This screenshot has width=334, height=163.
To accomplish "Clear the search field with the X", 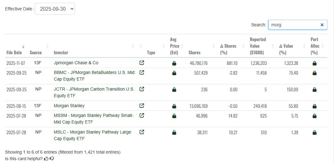I will (x=322, y=25).
